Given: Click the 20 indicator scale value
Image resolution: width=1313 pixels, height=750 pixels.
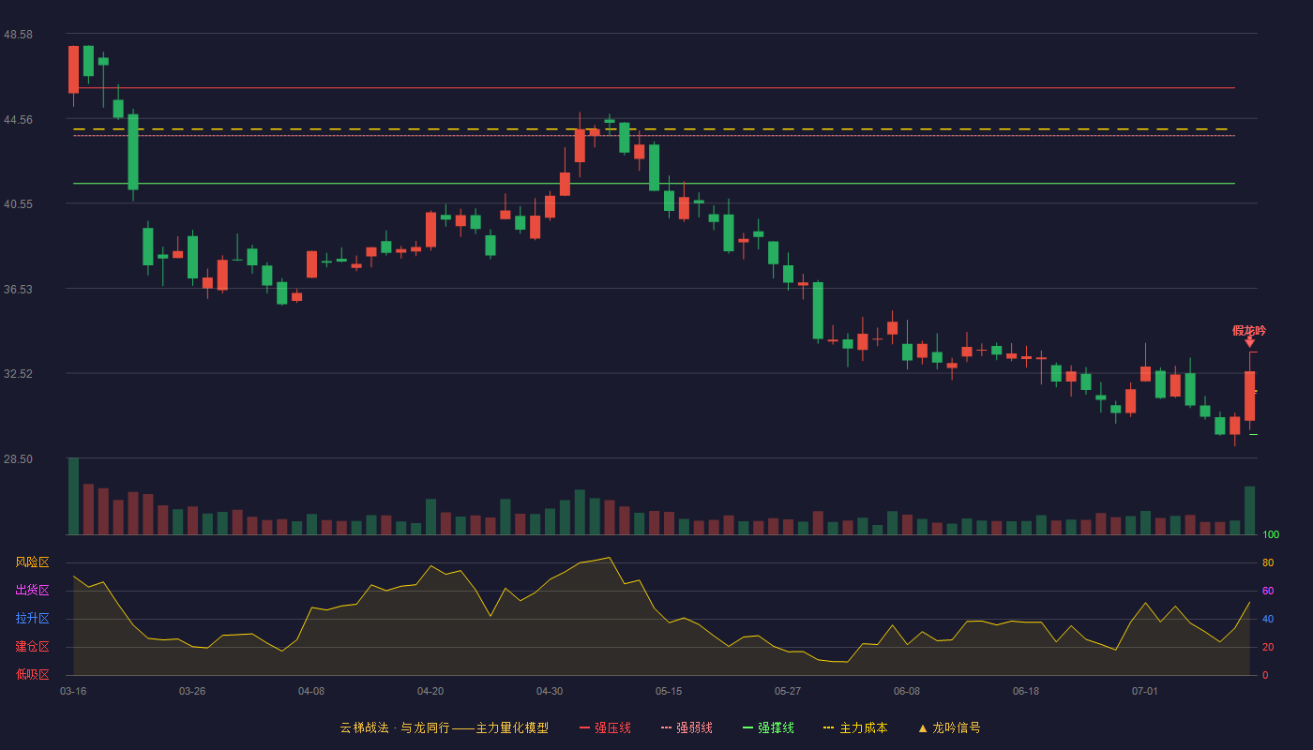Looking at the screenshot, I should pyautogui.click(x=1268, y=647).
